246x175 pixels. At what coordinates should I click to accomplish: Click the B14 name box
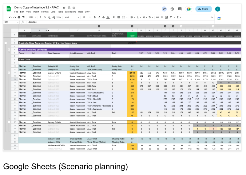click(11, 22)
